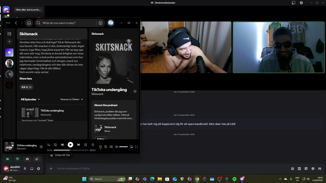Open Discord sticker picker
The width and height of the screenshot is (326, 183).
306,169
